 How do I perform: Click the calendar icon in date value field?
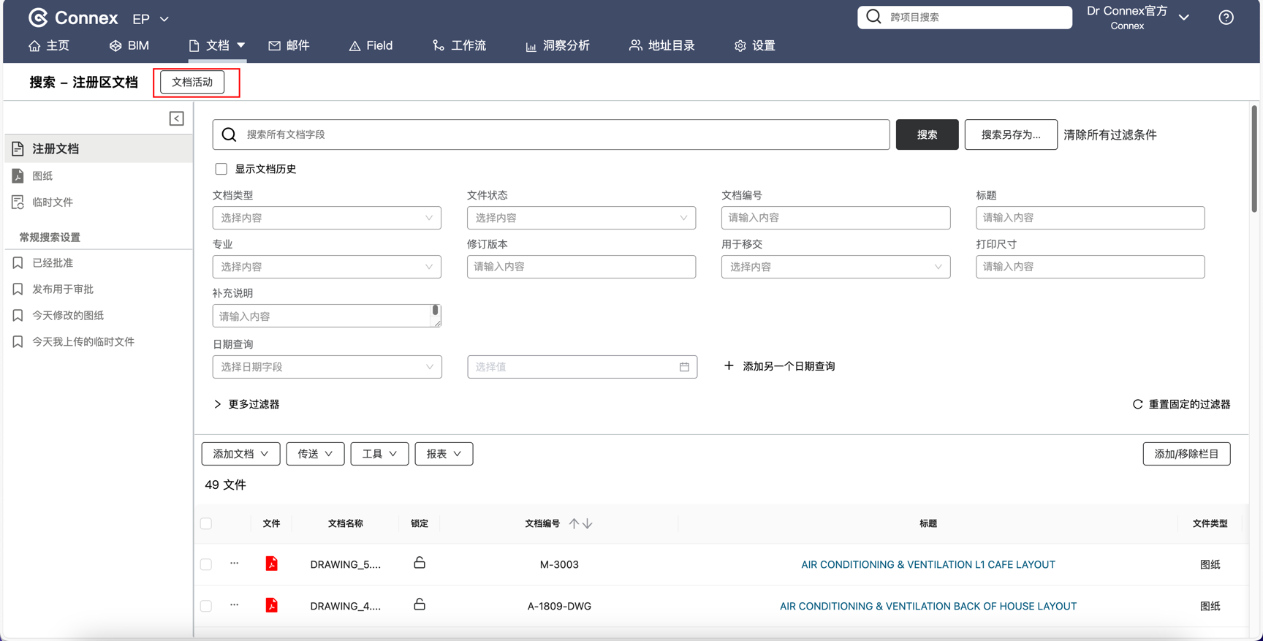[x=684, y=367]
